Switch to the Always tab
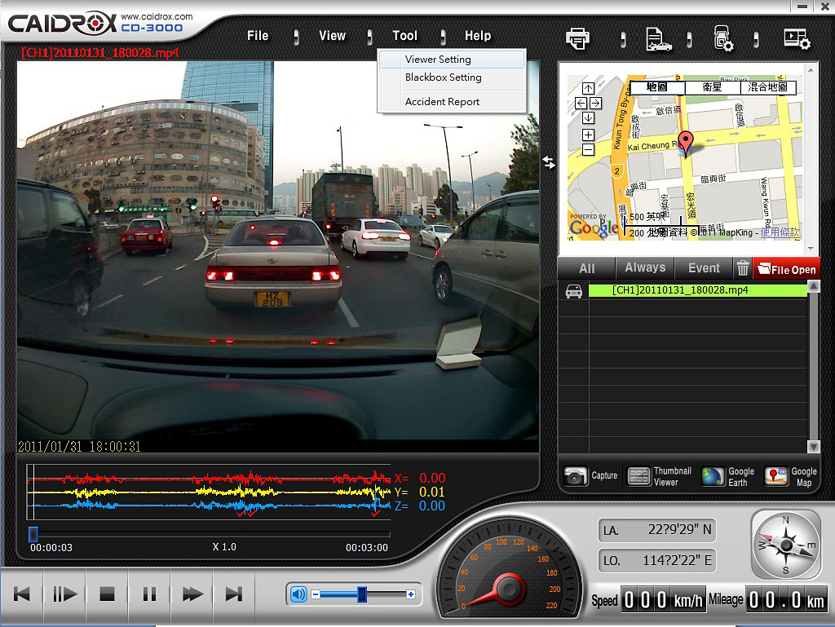The height and width of the screenshot is (627, 835). coord(645,267)
